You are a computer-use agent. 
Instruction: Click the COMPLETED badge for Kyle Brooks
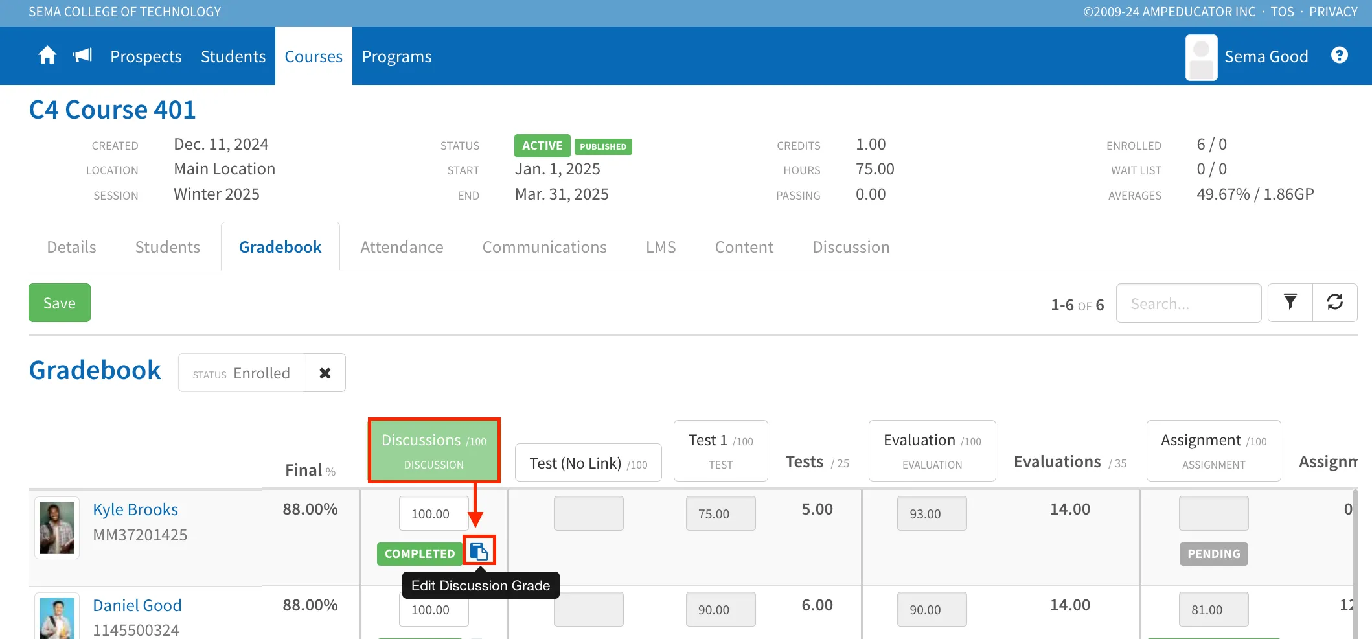click(420, 553)
